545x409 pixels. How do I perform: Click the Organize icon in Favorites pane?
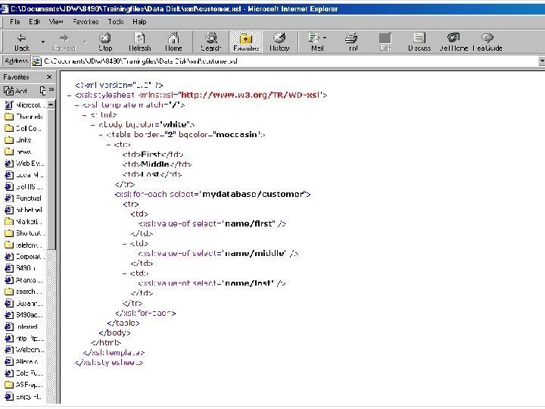tap(42, 91)
